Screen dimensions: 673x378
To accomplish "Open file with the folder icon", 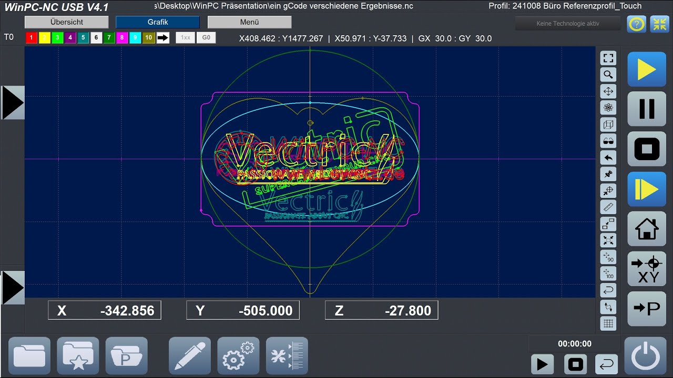I will pyautogui.click(x=29, y=356).
